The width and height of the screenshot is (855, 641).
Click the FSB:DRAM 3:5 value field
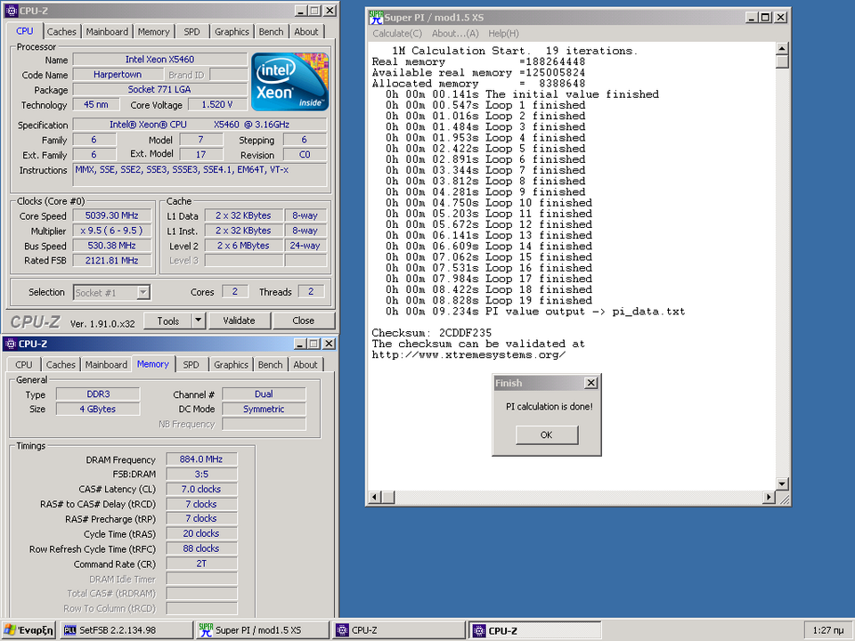(x=201, y=475)
